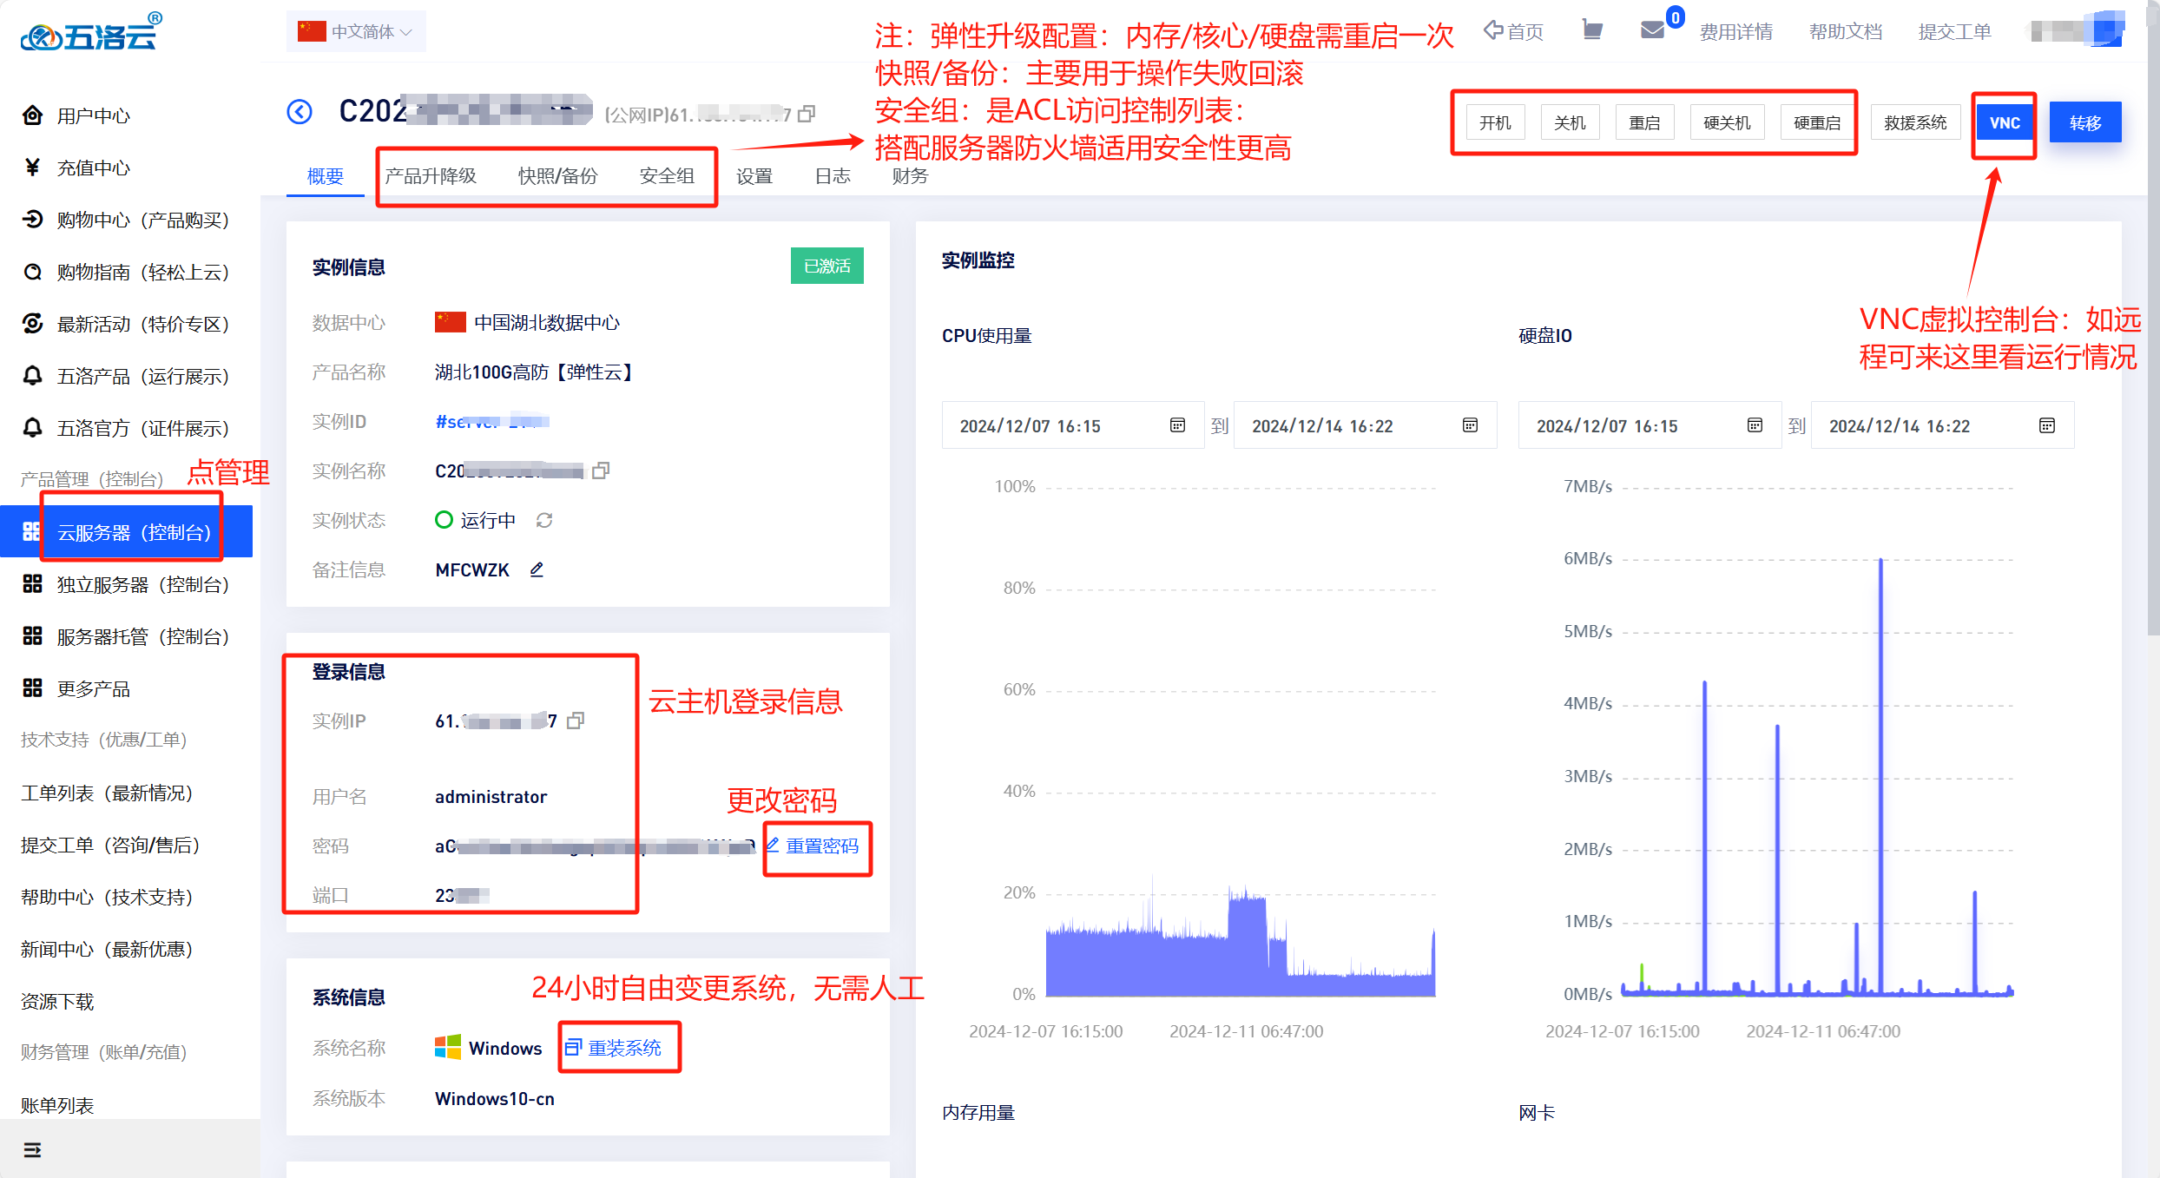Image resolution: width=2160 pixels, height=1178 pixels.
Task: Click the back arrow circle icon
Action: (300, 112)
